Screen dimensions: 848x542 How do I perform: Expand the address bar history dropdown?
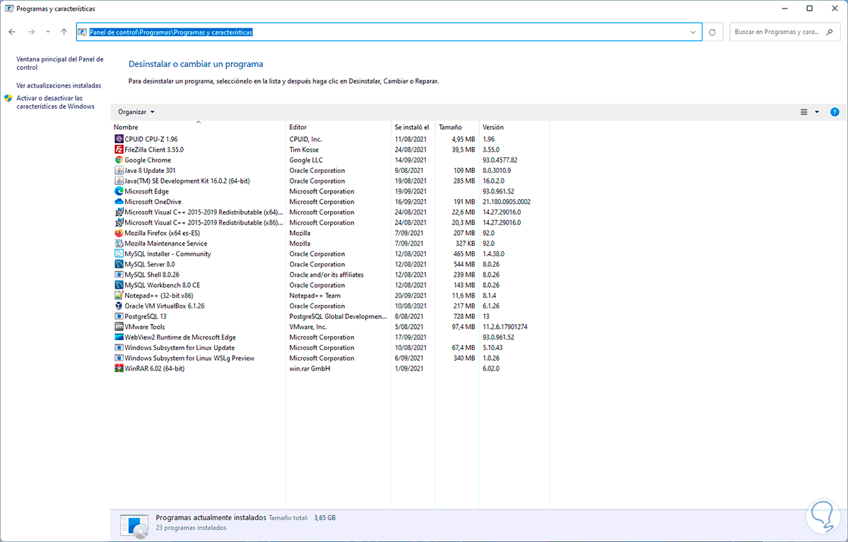click(x=693, y=32)
